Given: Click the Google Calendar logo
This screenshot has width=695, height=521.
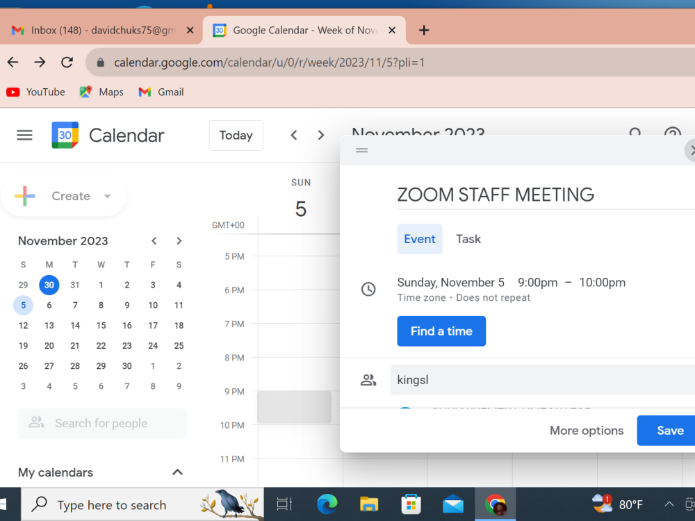Looking at the screenshot, I should (65, 135).
